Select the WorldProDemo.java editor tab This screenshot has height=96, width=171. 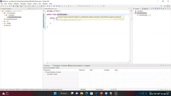(x=51, y=9)
